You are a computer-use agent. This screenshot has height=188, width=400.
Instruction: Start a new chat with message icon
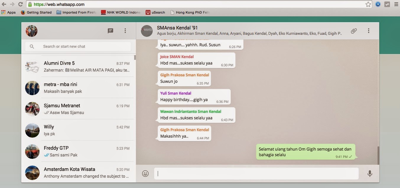click(110, 31)
